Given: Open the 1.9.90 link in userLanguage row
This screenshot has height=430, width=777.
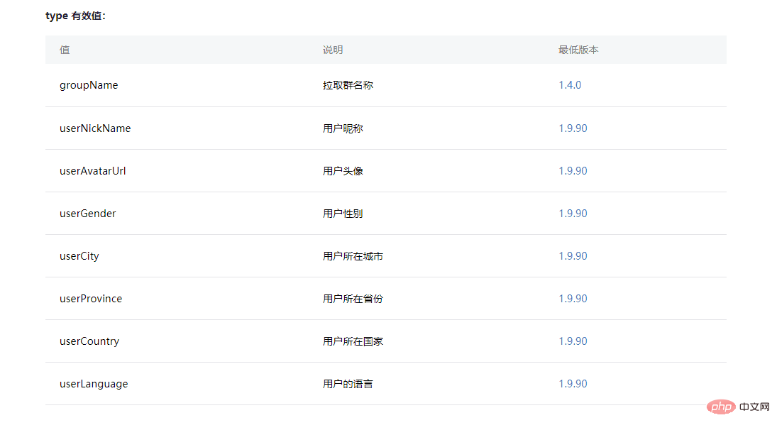Looking at the screenshot, I should pyautogui.click(x=573, y=384).
